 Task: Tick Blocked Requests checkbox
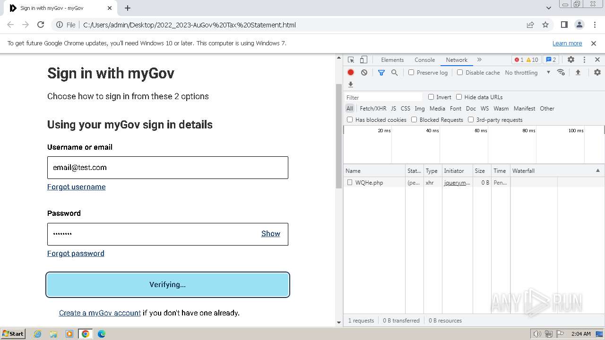click(414, 119)
